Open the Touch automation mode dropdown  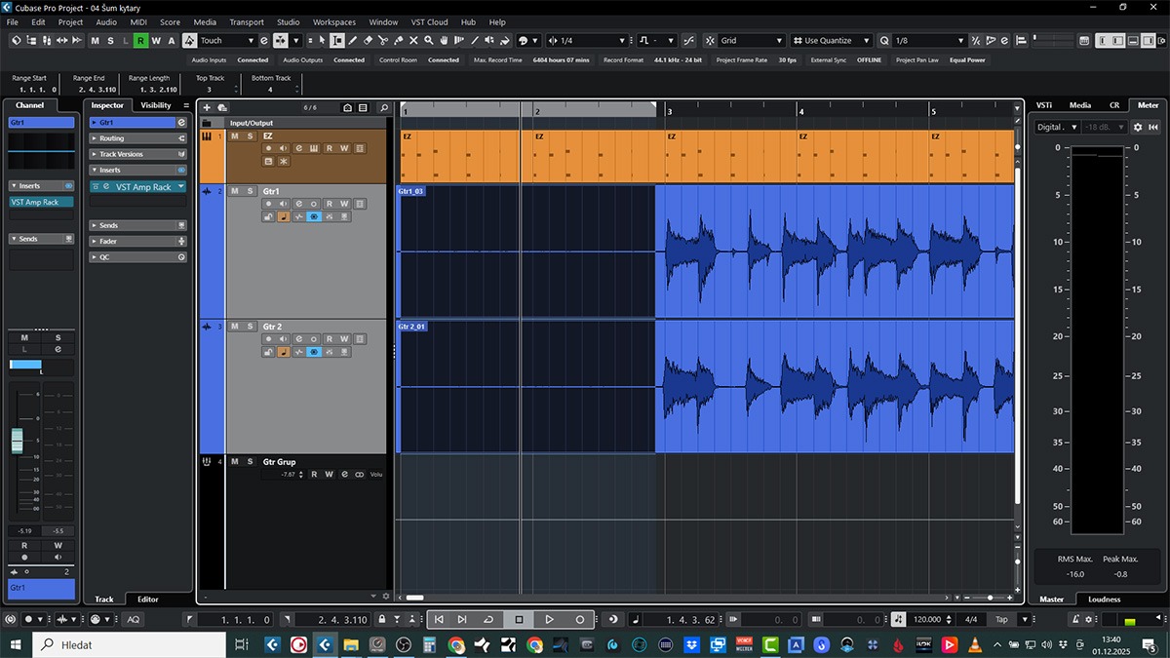[x=227, y=41]
